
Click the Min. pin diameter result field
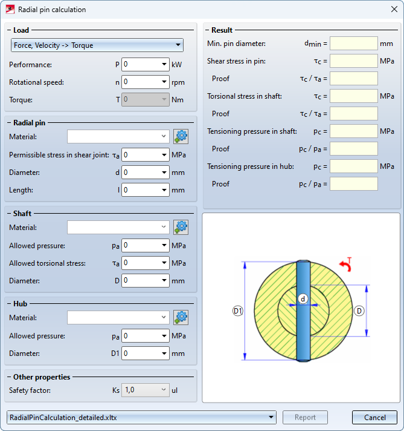pos(353,44)
